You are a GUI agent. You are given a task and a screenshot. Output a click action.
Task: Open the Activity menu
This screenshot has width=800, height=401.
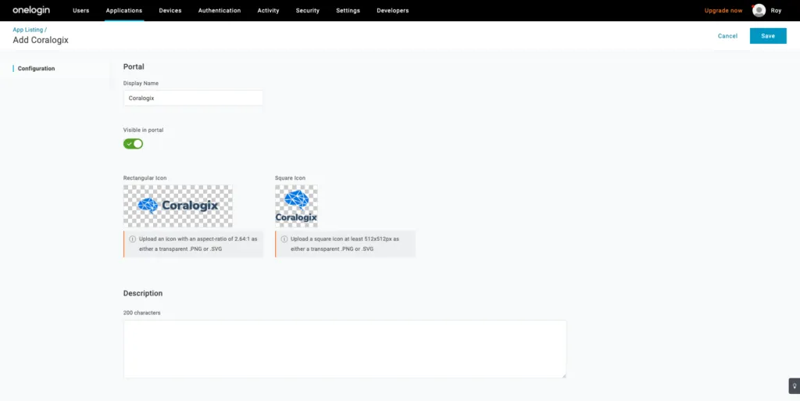pos(269,10)
